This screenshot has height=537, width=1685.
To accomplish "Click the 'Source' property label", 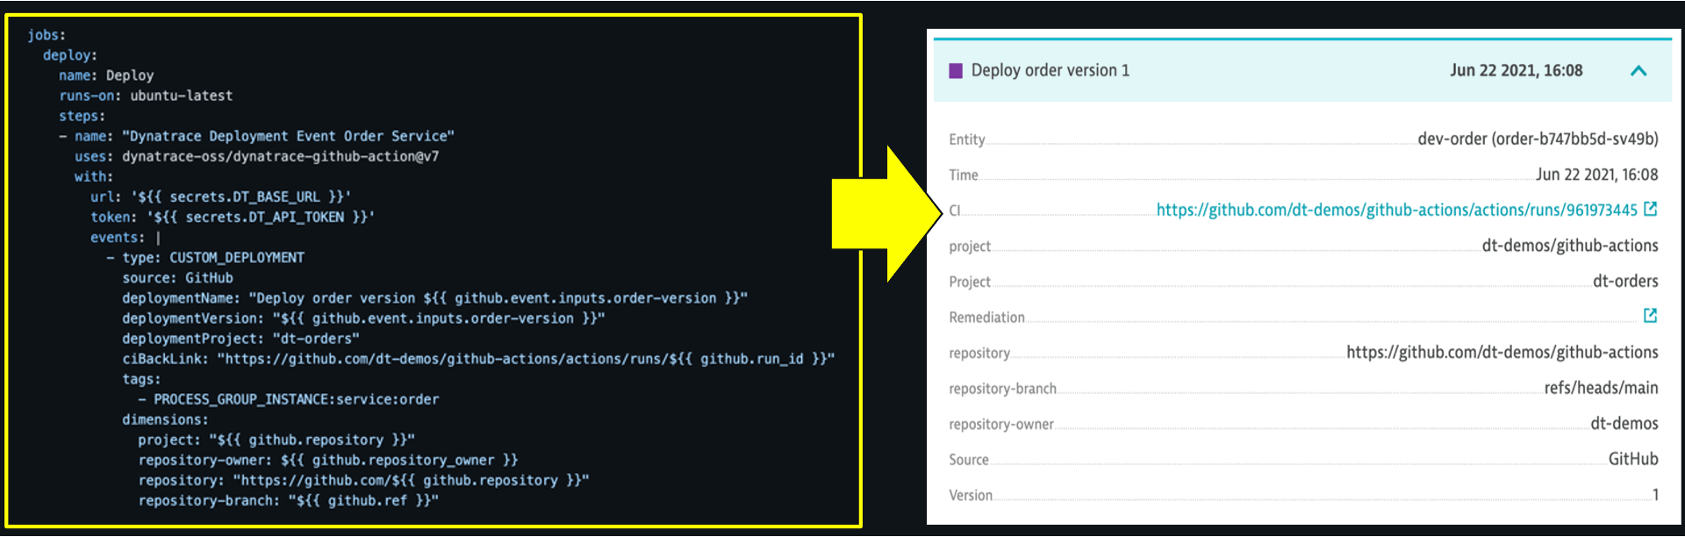I will pos(968,460).
